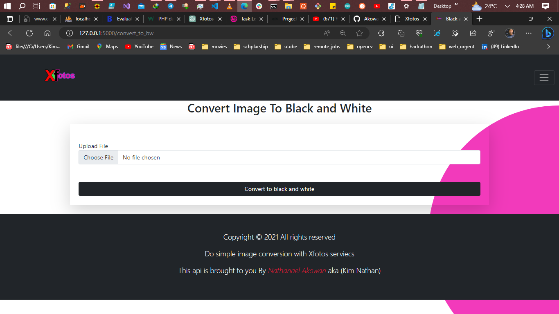The image size is (559, 314).
Task: Open Browser essentials heartbeat icon
Action: [419, 33]
